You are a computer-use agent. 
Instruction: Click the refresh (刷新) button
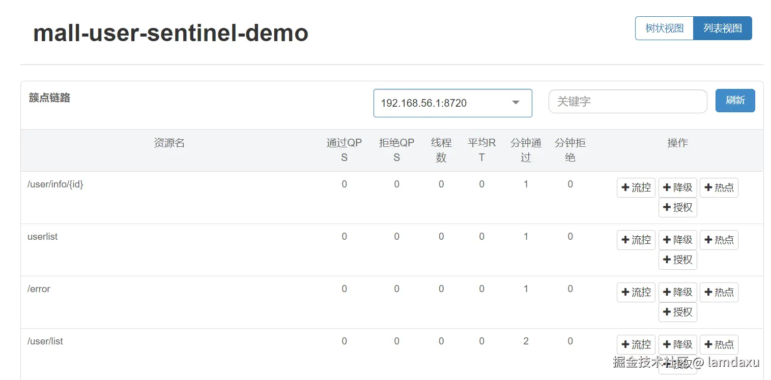pos(735,101)
